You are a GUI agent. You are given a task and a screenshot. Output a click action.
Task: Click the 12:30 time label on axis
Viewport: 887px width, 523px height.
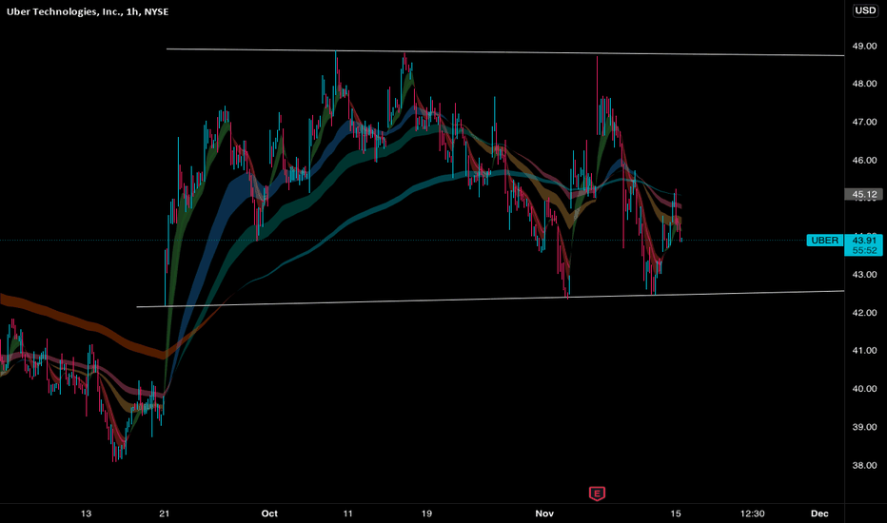[753, 513]
